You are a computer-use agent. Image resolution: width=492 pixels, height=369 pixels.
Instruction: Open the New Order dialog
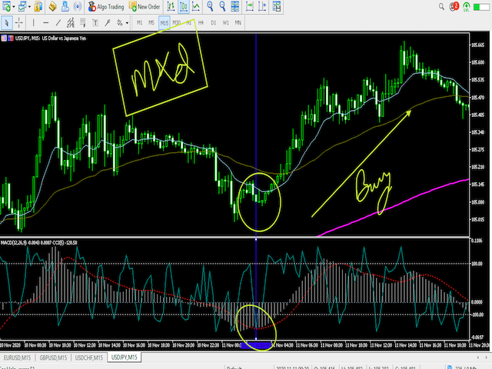pyautogui.click(x=144, y=7)
